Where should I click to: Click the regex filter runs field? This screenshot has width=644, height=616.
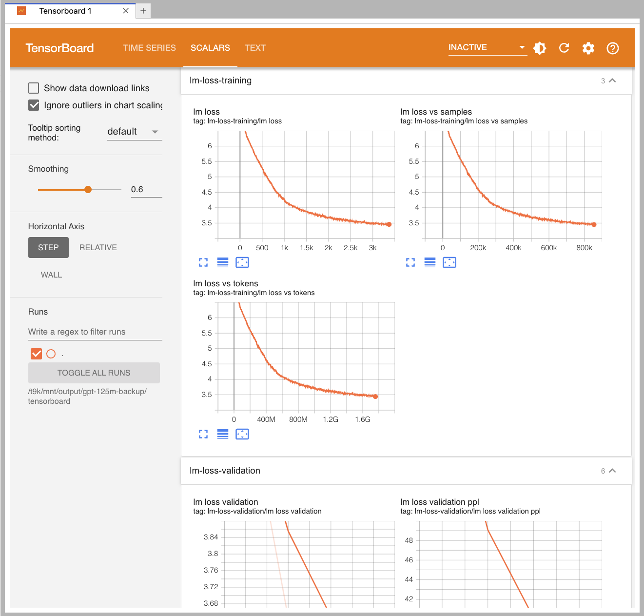95,332
